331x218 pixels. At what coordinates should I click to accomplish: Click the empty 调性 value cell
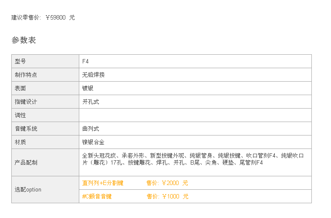pyautogui.click(x=195, y=115)
